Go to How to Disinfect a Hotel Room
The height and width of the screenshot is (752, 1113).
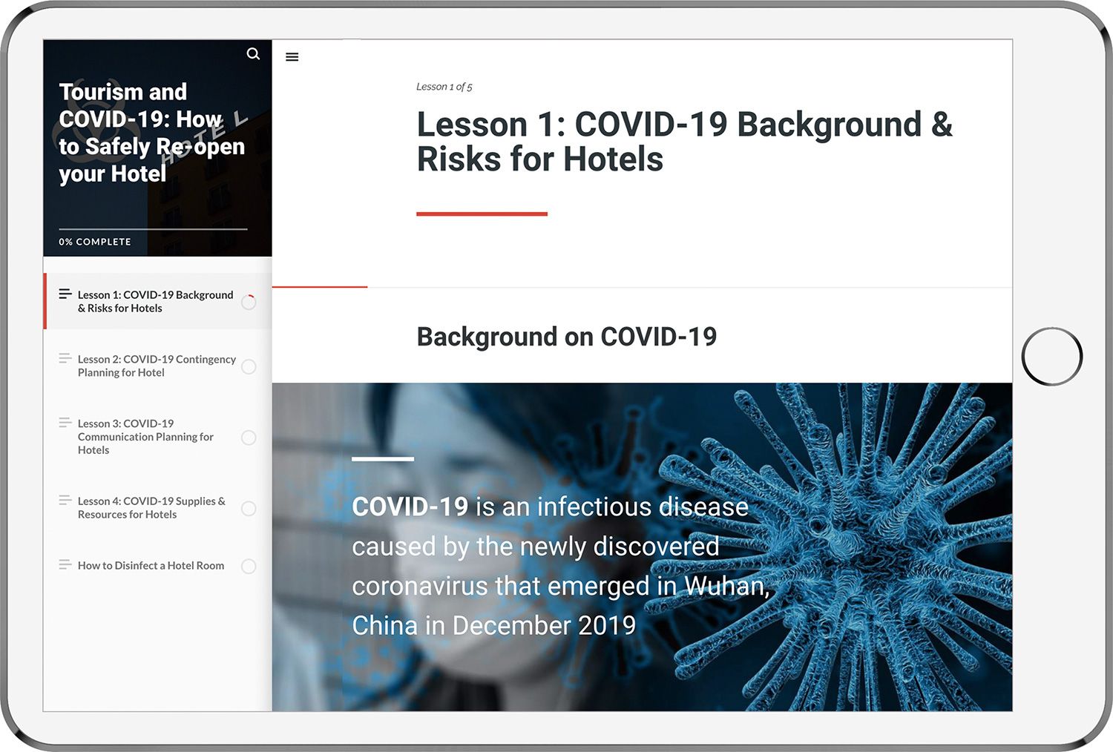click(151, 566)
